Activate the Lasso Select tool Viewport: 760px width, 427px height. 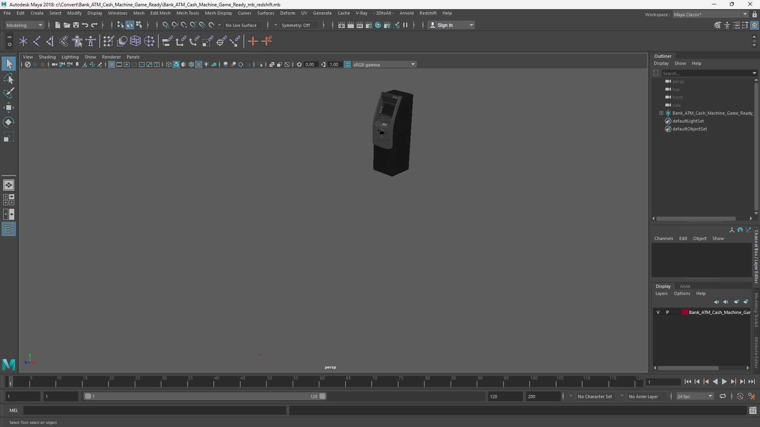[x=9, y=78]
